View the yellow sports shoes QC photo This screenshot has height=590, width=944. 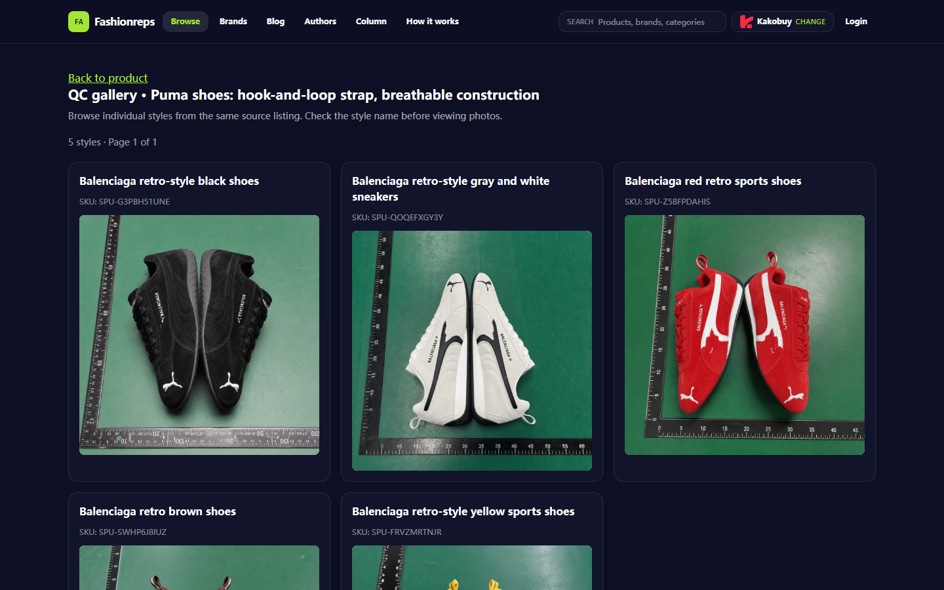[x=472, y=568]
